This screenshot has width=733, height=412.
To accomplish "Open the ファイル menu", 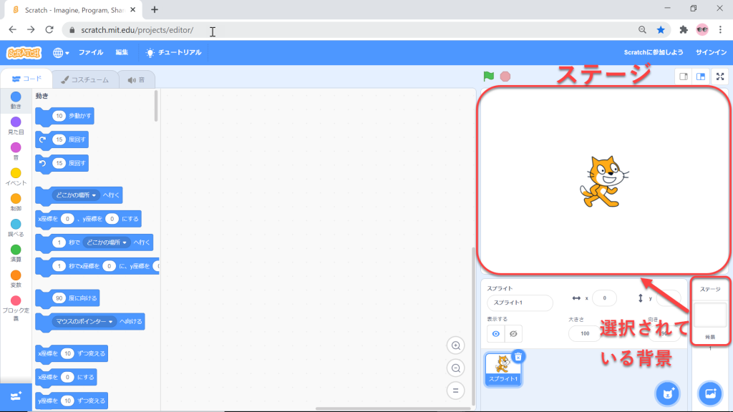I will 91,52.
